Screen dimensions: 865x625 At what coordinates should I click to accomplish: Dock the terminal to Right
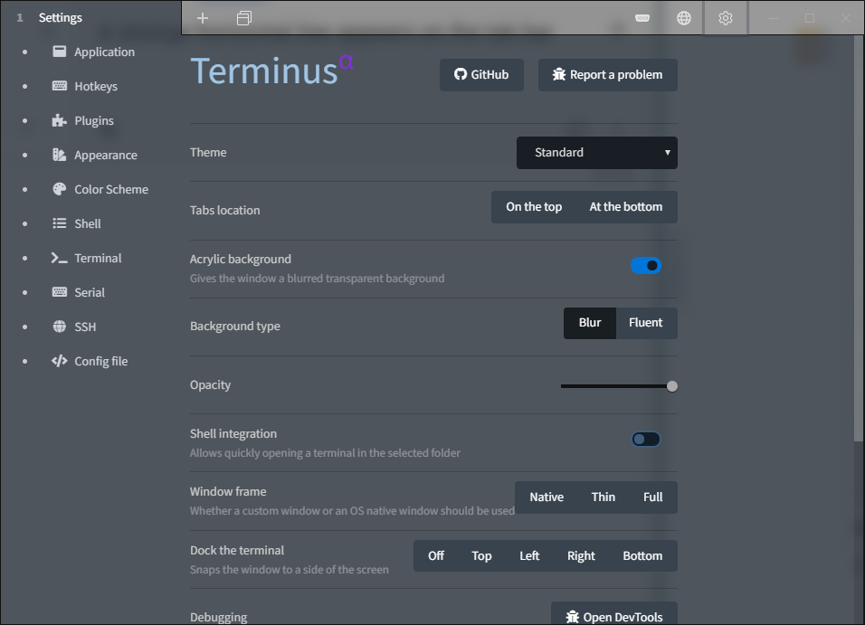(x=581, y=556)
